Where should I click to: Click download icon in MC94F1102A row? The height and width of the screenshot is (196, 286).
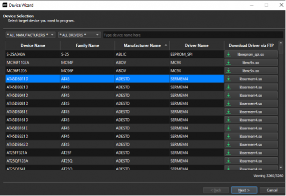pyautogui.click(x=229, y=63)
